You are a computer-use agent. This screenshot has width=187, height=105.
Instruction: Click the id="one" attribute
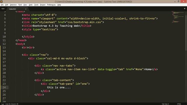(x=82, y=84)
